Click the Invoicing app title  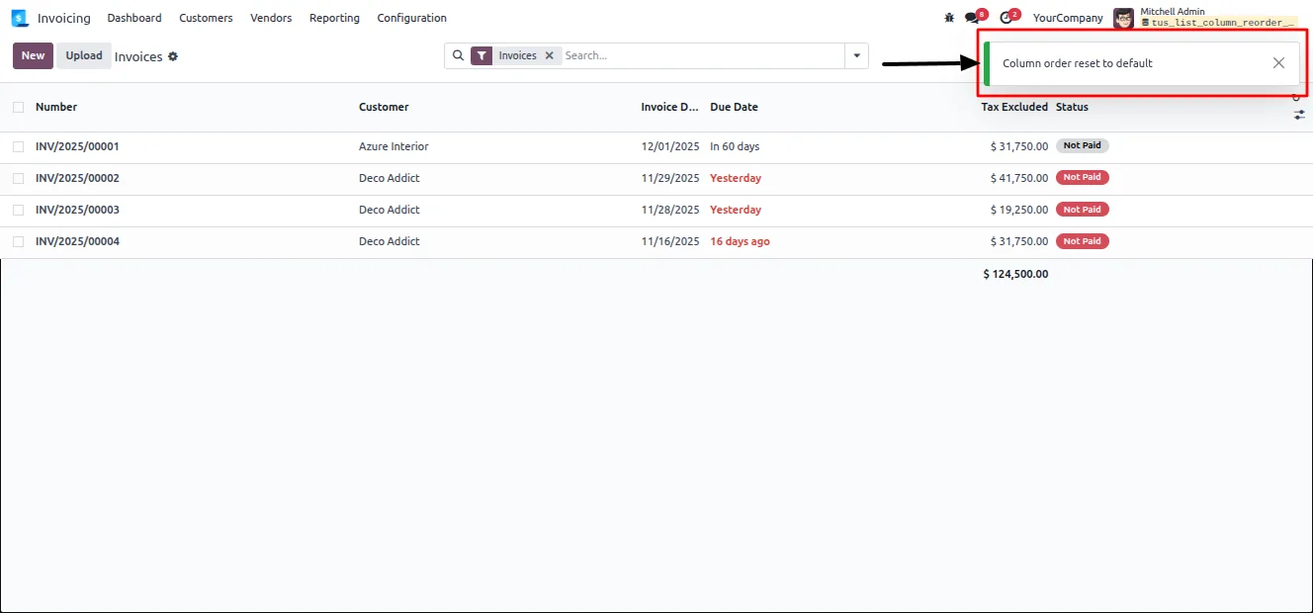[63, 18]
